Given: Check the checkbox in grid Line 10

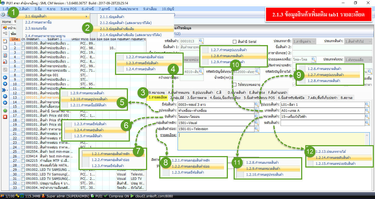Looking at the screenshot, I should (x=23, y=84).
